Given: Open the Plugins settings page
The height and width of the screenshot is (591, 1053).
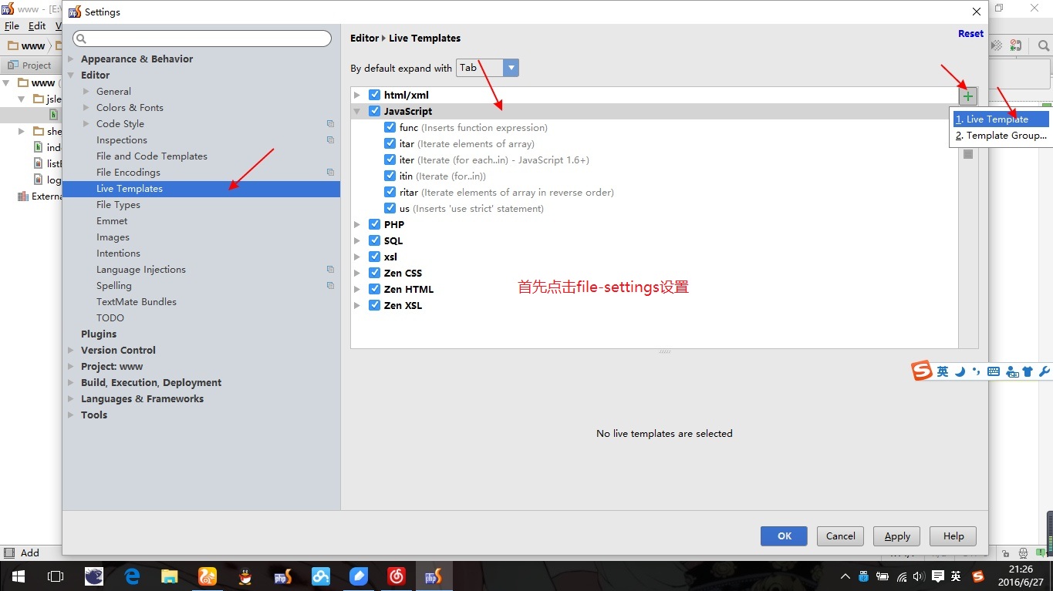Looking at the screenshot, I should (99, 334).
